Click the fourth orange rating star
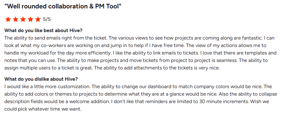Screen dimensions: 281x114 30,19
